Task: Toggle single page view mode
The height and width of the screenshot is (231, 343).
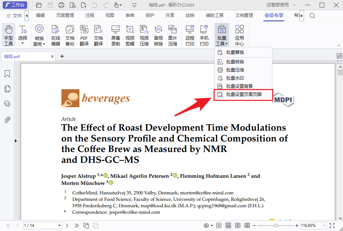Action: pos(219,226)
